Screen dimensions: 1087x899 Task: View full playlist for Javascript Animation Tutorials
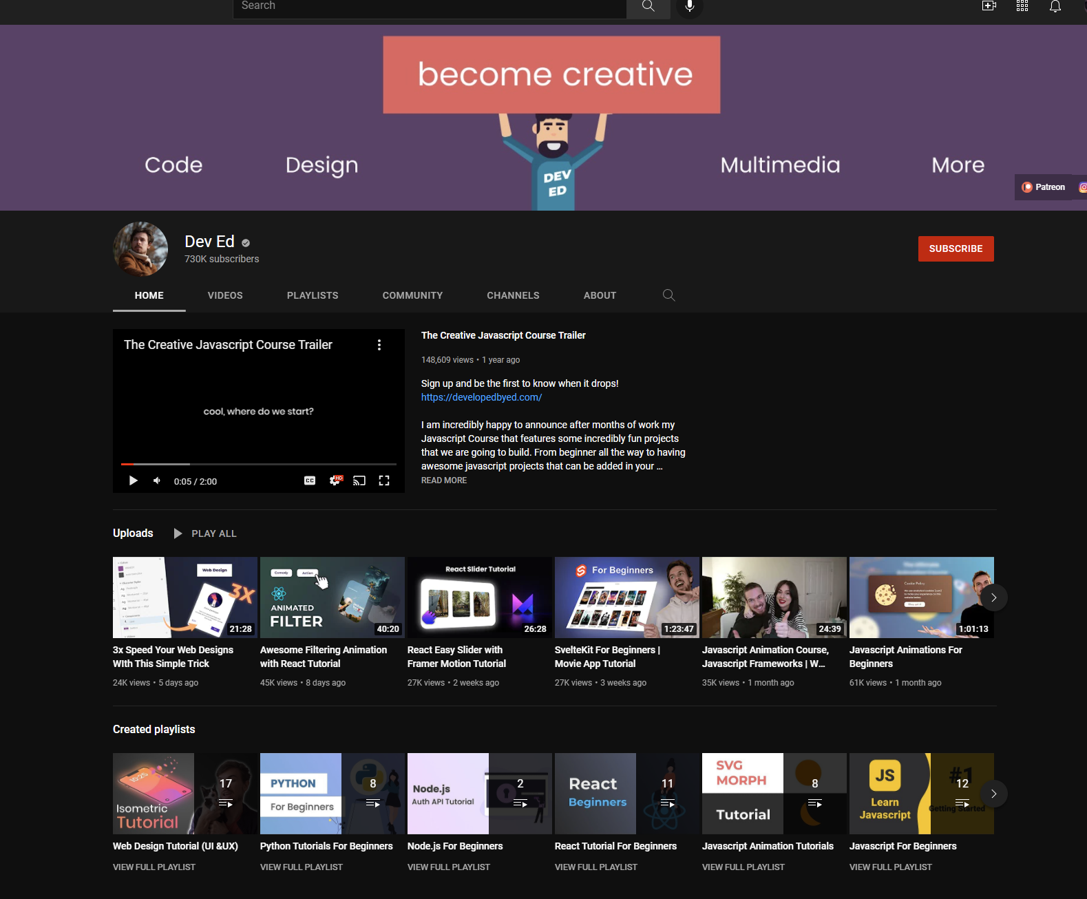[x=743, y=867]
